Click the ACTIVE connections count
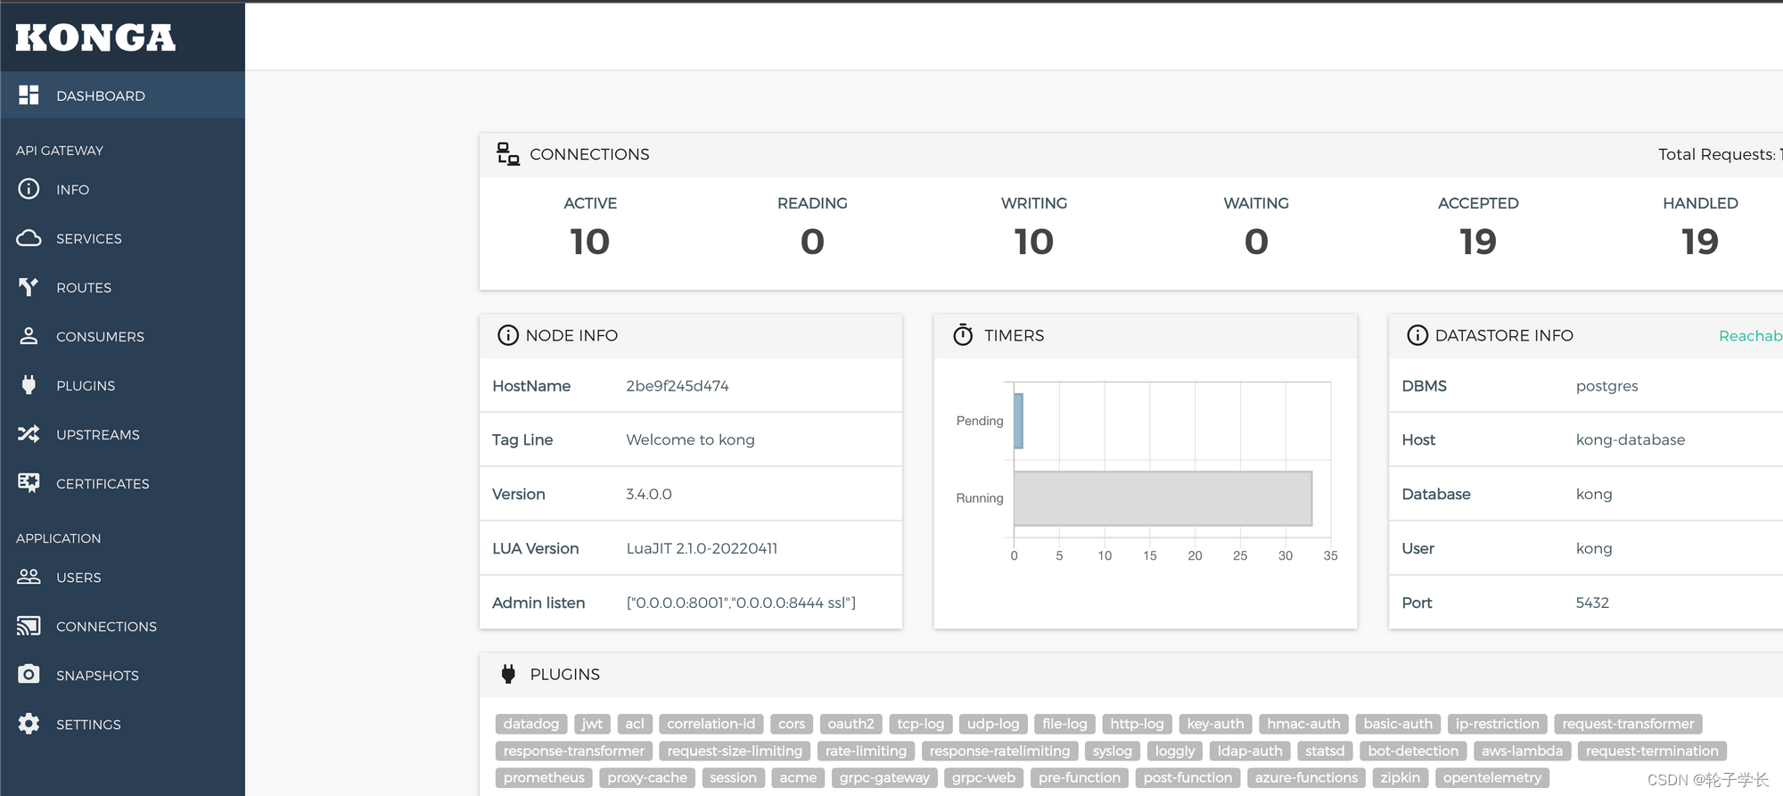The image size is (1783, 796). point(590,242)
